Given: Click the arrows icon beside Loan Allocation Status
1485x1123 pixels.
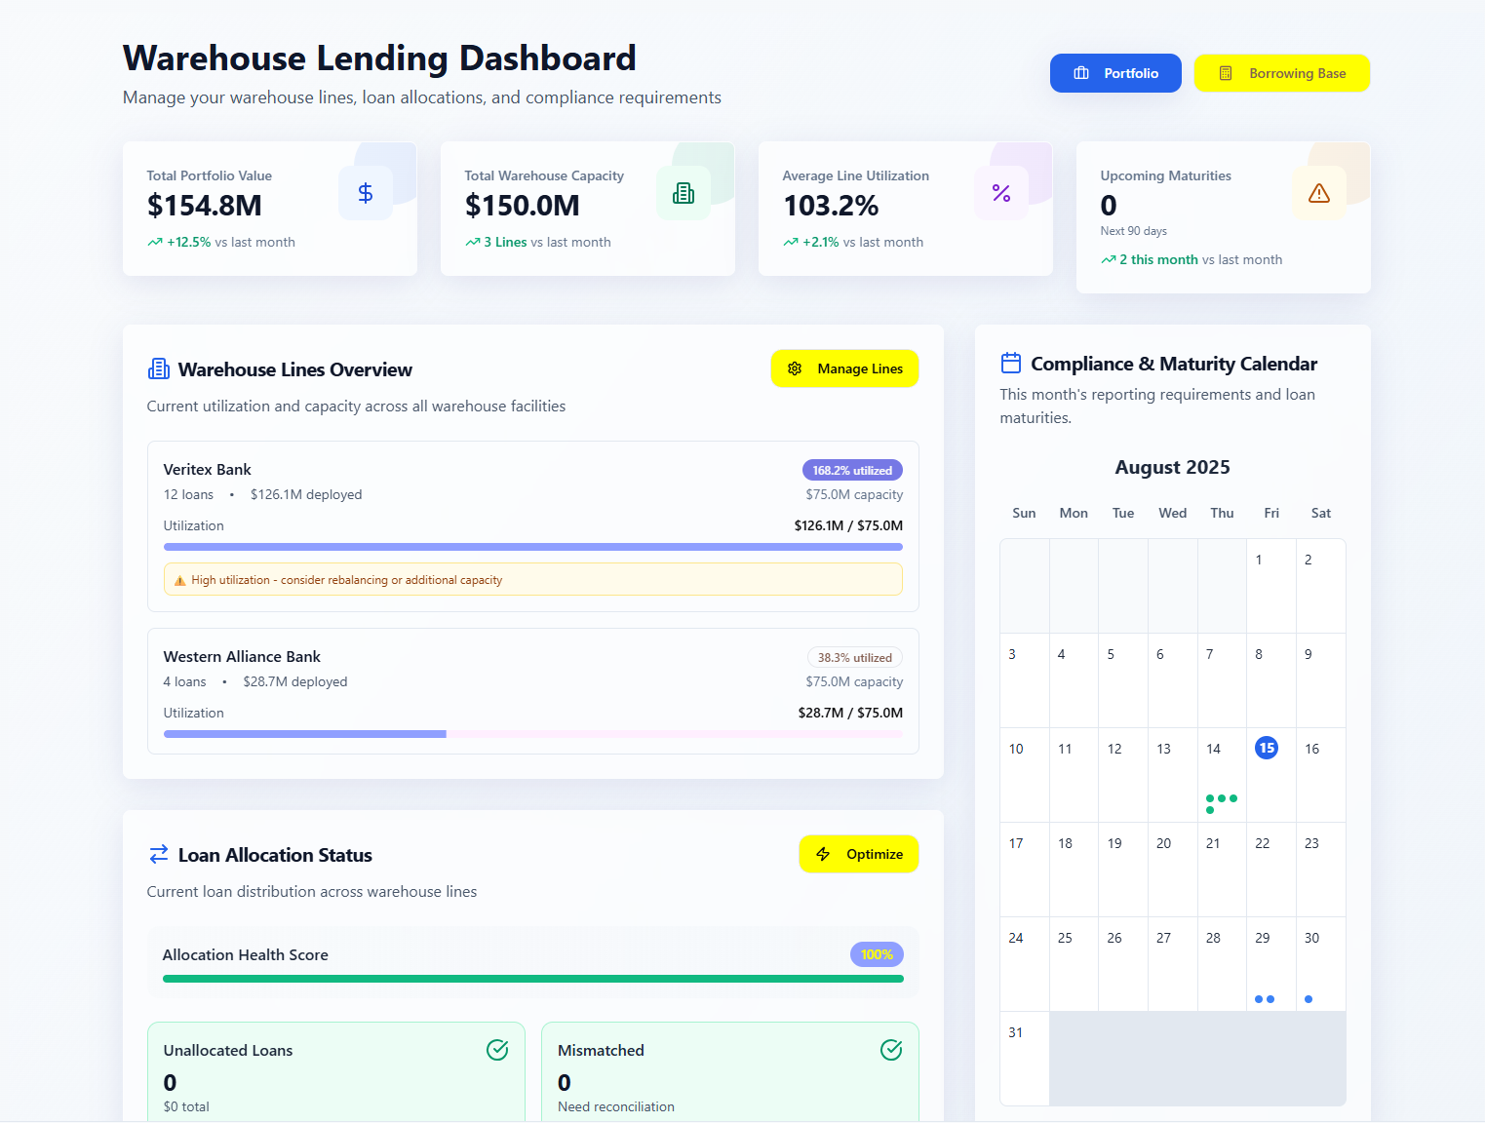Looking at the screenshot, I should (x=158, y=854).
